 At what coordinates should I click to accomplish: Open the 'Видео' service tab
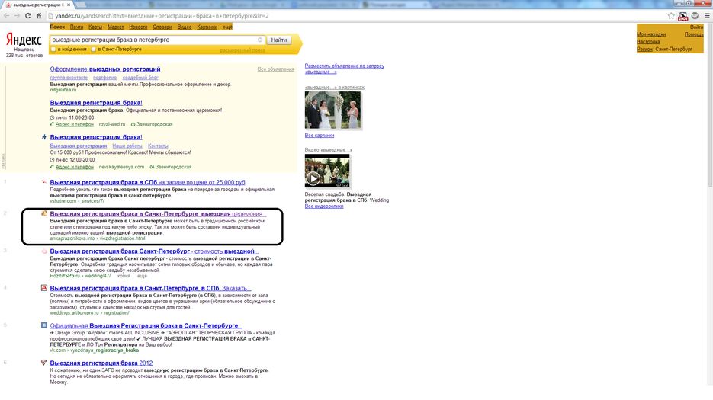point(185,27)
